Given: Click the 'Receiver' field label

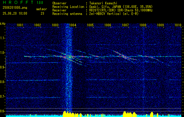Looking at the screenshot, I should pyautogui.click(x=59, y=10).
